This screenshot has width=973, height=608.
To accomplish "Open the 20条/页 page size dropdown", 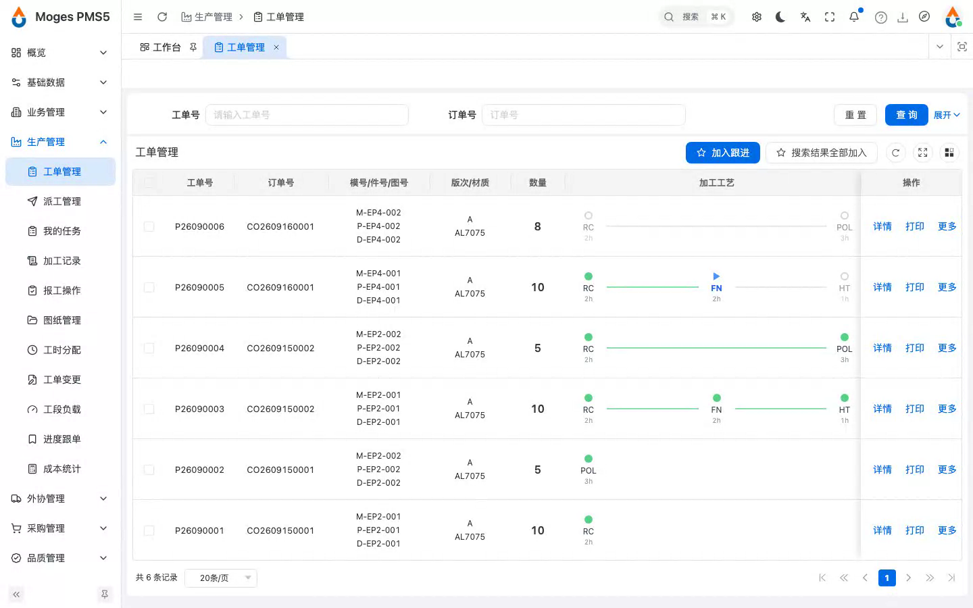I will [221, 578].
